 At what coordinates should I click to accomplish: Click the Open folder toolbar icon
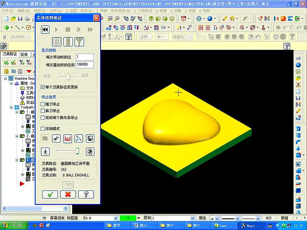click(x=13, y=18)
